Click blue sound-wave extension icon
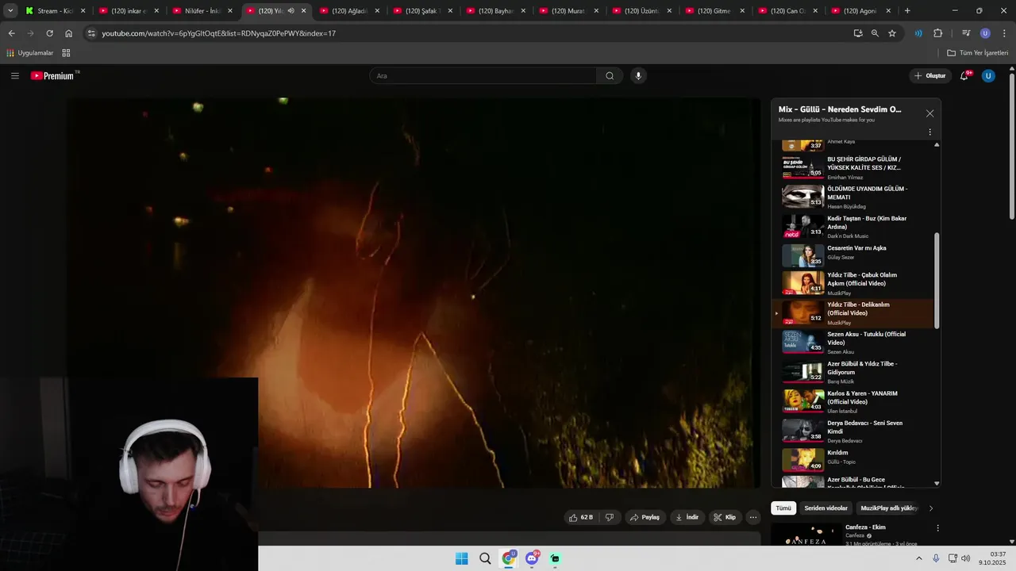The image size is (1016, 571). click(918, 33)
